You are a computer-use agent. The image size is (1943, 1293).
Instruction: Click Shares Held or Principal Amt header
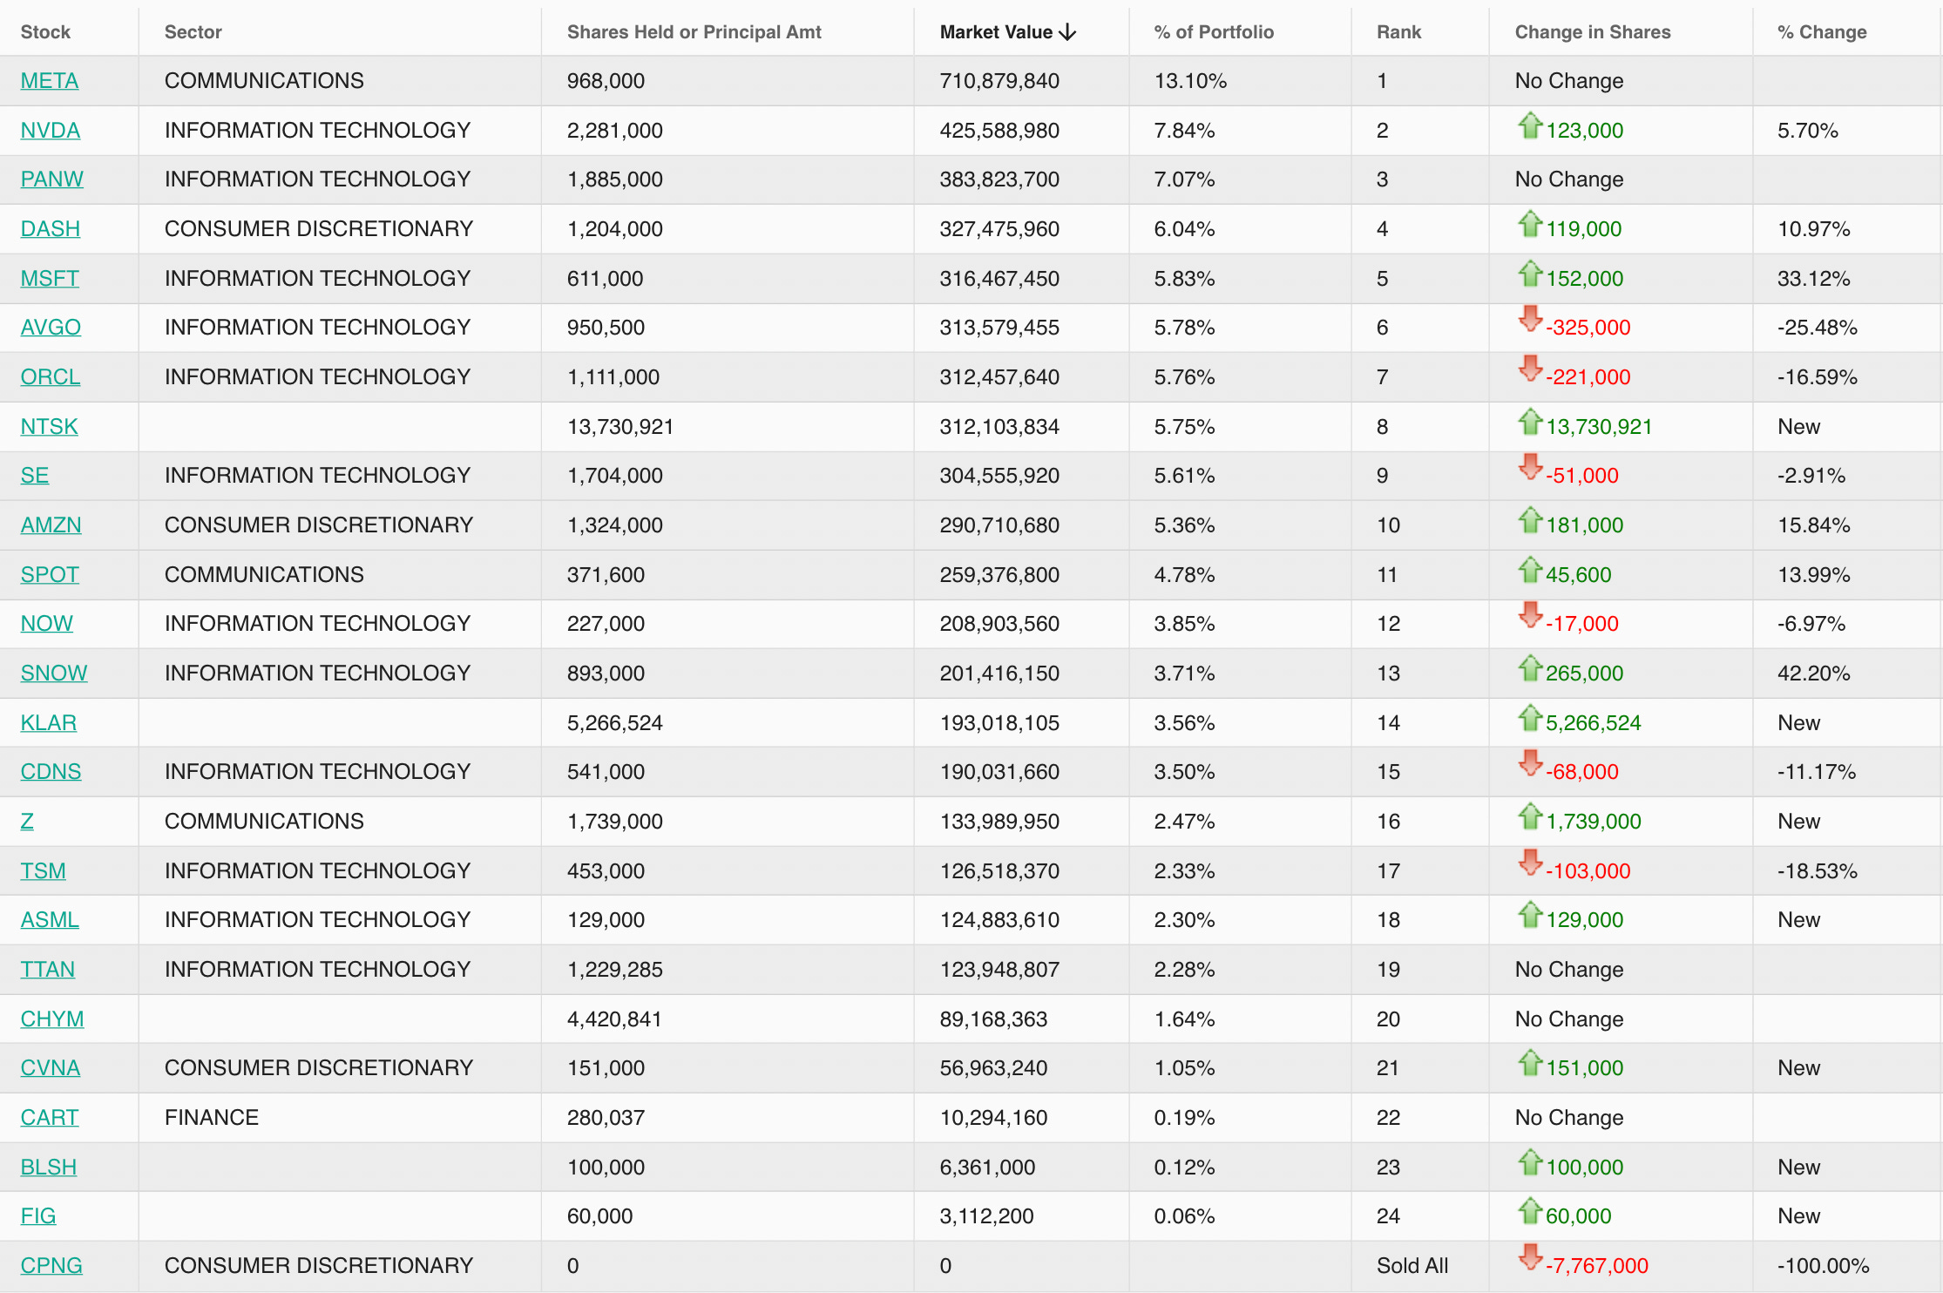pos(694,32)
